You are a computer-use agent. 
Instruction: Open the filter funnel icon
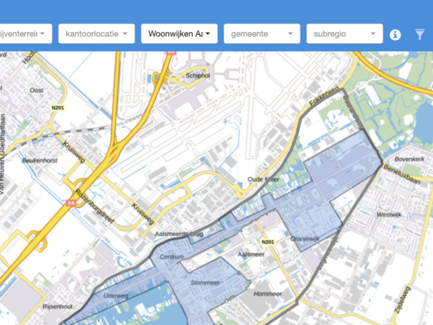tap(420, 34)
